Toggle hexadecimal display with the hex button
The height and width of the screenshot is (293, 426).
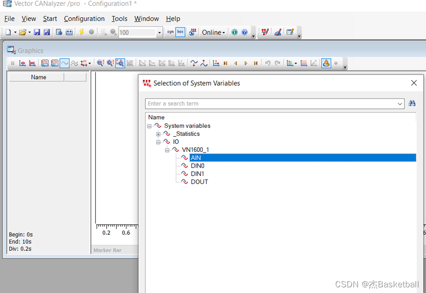tap(180, 32)
